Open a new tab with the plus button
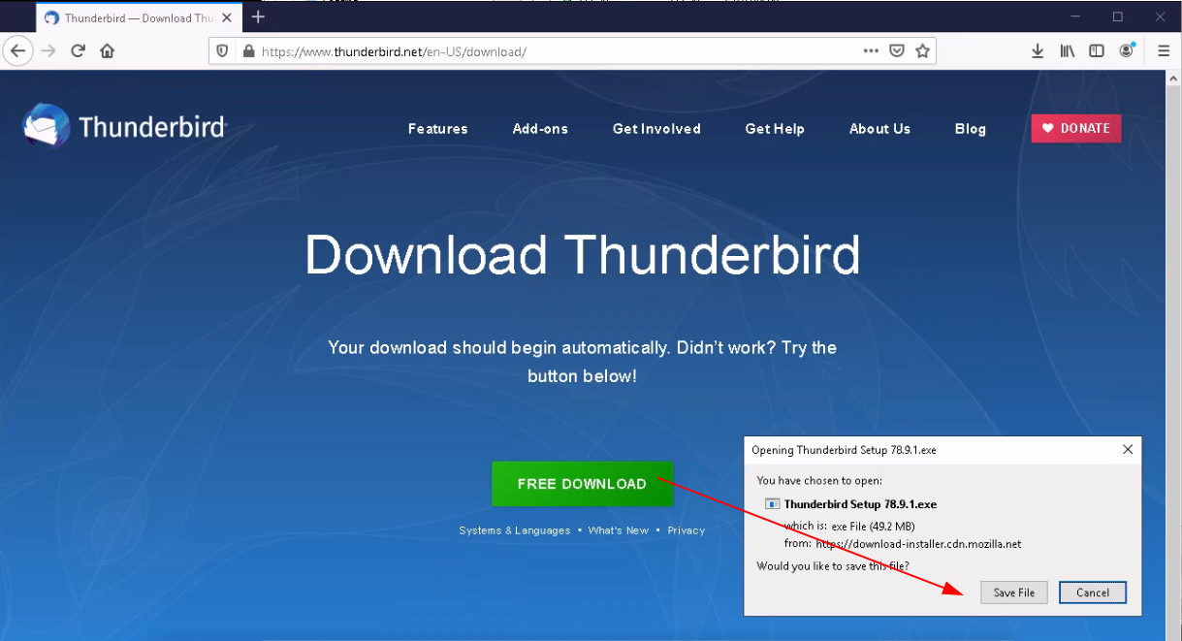 pyautogui.click(x=258, y=17)
